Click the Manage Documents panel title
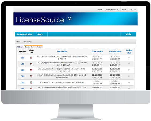The image size is (151, 121). (x=24, y=42)
